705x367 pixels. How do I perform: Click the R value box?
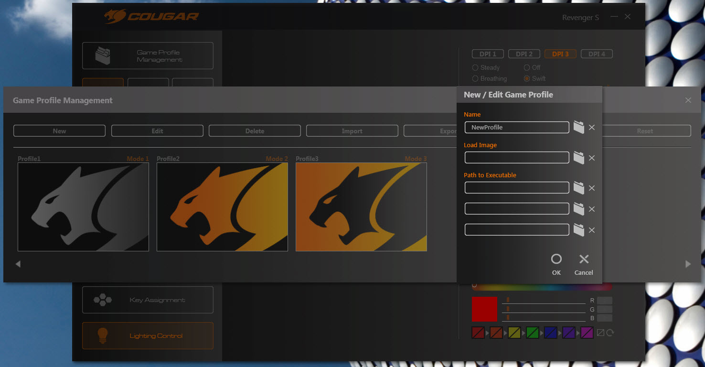(x=605, y=301)
